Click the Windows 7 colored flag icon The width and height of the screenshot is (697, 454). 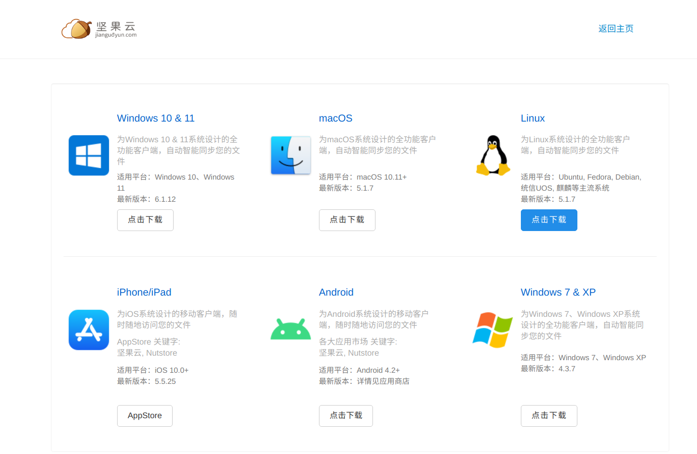click(x=493, y=330)
